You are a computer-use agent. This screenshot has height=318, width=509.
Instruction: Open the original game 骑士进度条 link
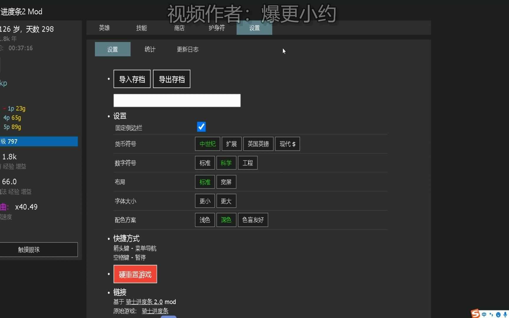click(x=155, y=311)
